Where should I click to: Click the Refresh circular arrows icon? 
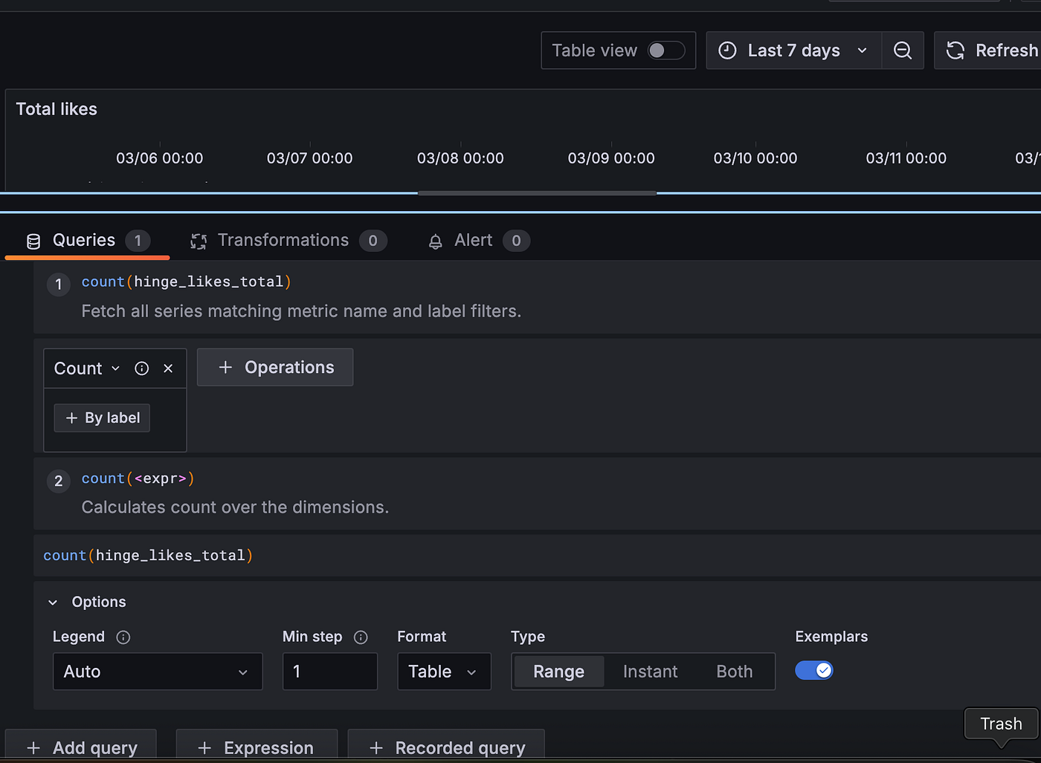(955, 51)
